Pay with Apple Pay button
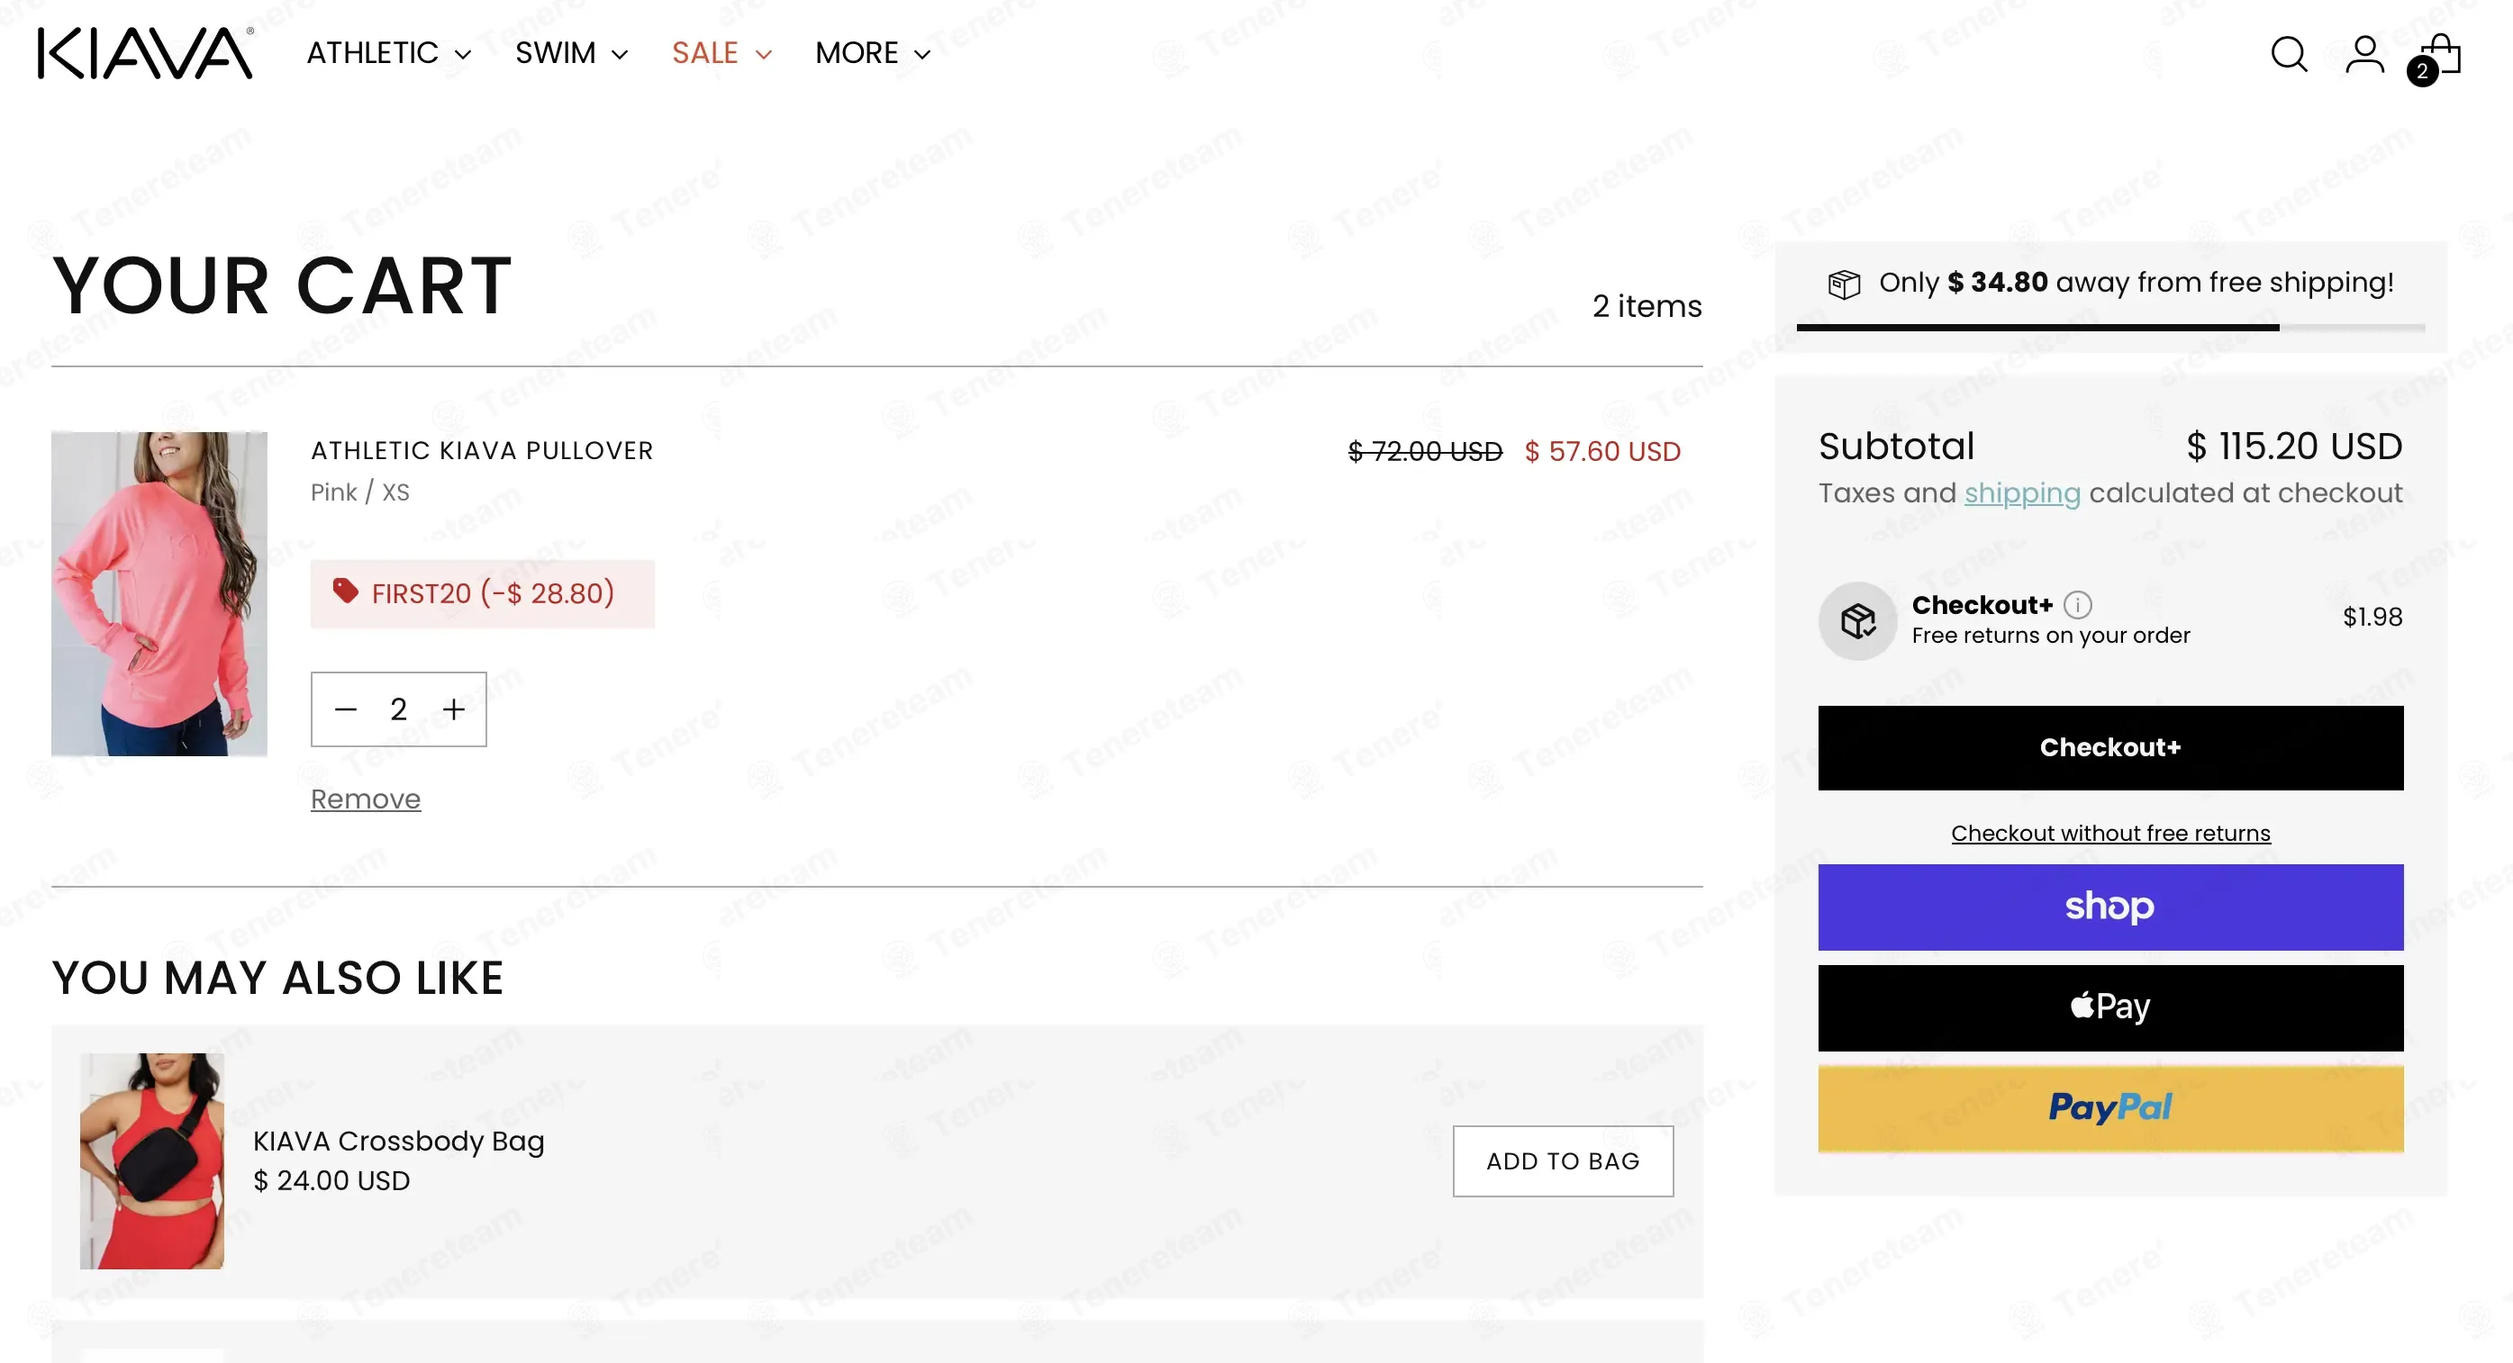Screen dimensions: 2513x1363 coord(2110,1007)
